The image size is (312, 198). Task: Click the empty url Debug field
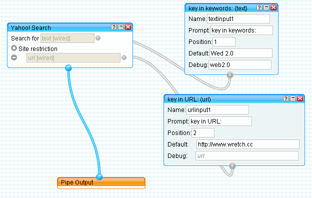pos(247,156)
